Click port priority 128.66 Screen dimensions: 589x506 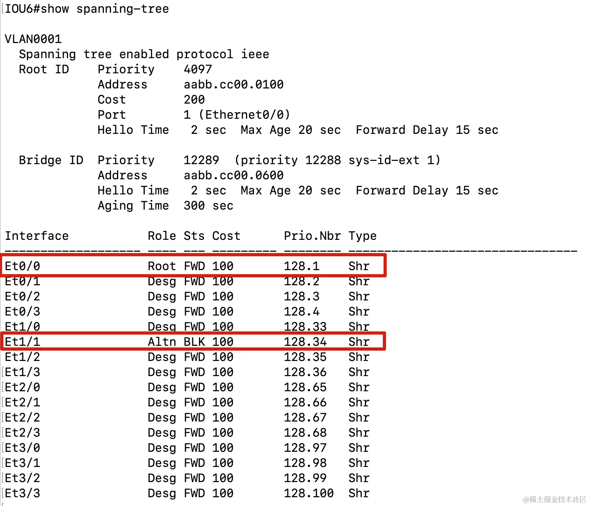305,402
